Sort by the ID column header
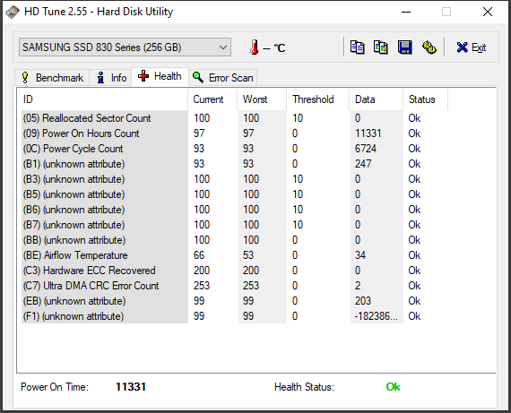The width and height of the screenshot is (511, 413). pos(102,99)
